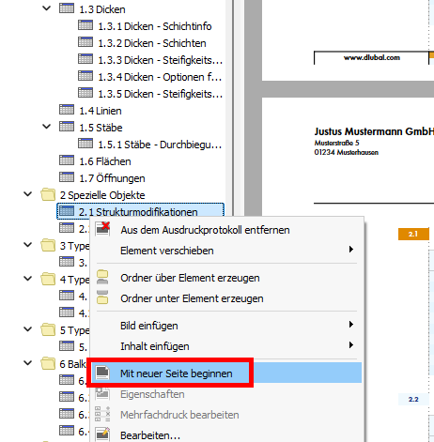Select 1.3.1 Dicken - Schichtinfo item
The width and height of the screenshot is (434, 442).
tap(155, 26)
